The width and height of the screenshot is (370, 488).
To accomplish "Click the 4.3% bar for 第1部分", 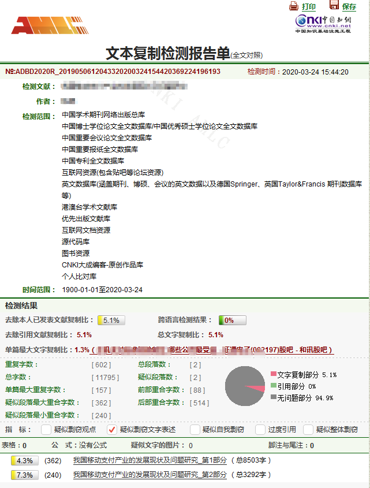I will (25, 460).
